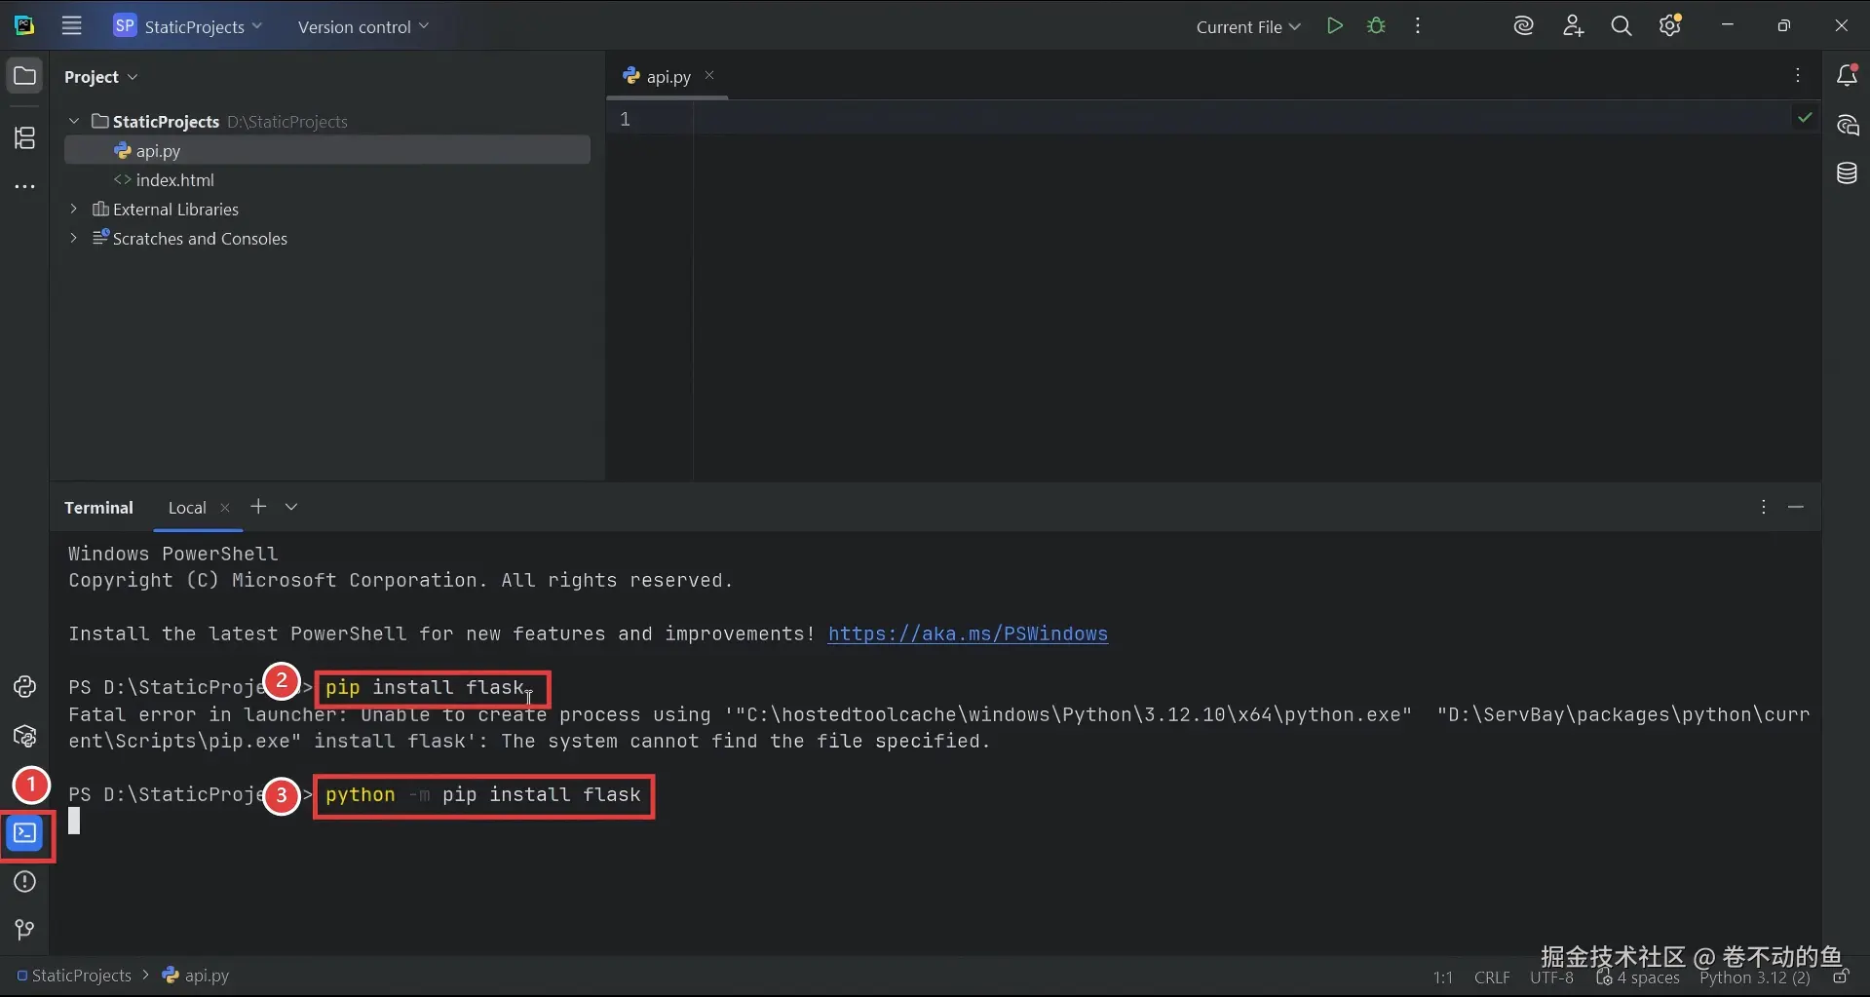Place cursor on editor line 1

coord(1242,119)
